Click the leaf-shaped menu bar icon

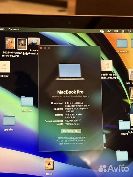click(109, 31)
